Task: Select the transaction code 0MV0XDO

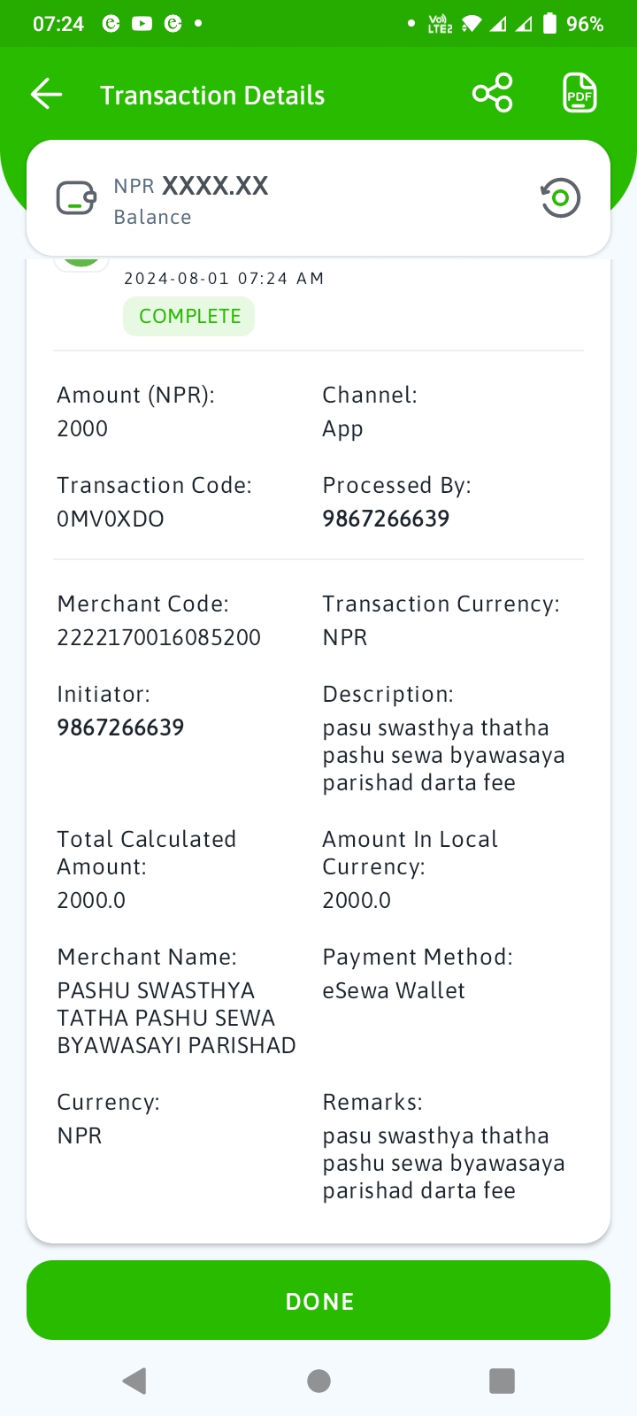Action: (111, 519)
